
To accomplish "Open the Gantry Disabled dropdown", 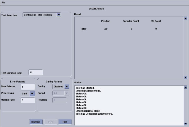I will tap(61, 86).
